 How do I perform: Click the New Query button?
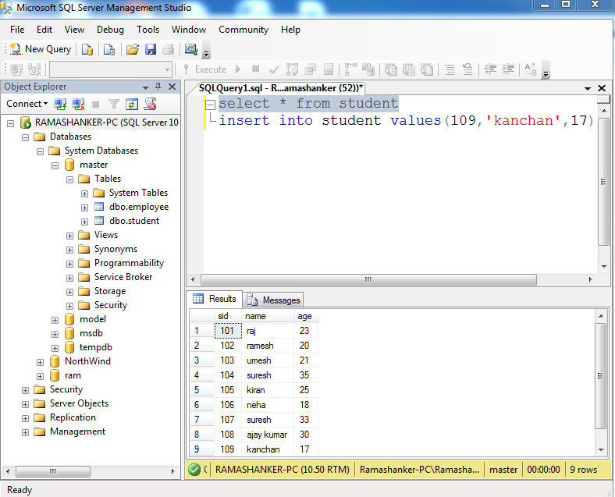point(41,49)
